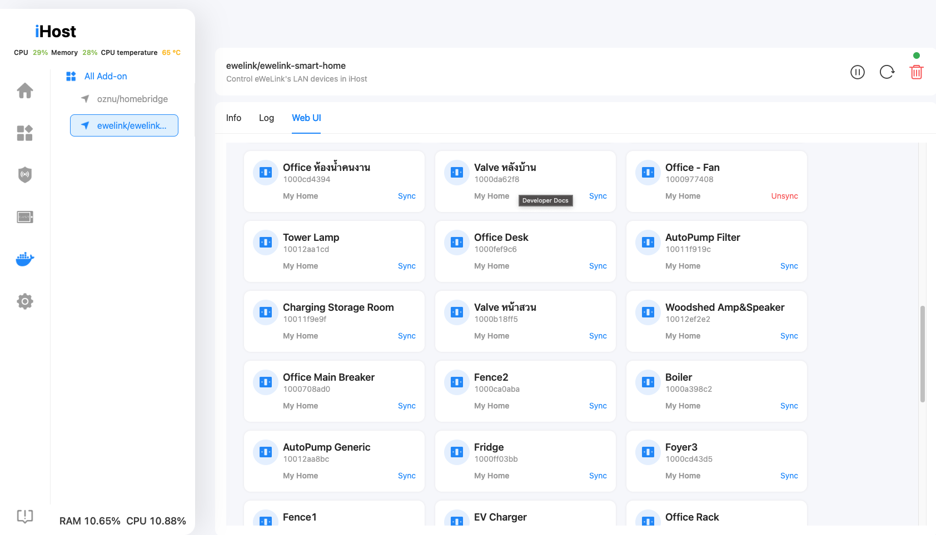
Task: Sync the Woodshed Amp&Speaker device
Action: pyautogui.click(x=789, y=336)
